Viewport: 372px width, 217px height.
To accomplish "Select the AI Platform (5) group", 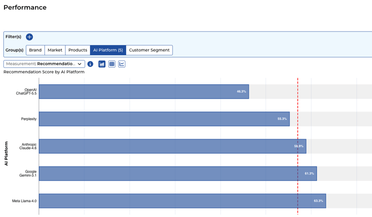I will (x=108, y=50).
